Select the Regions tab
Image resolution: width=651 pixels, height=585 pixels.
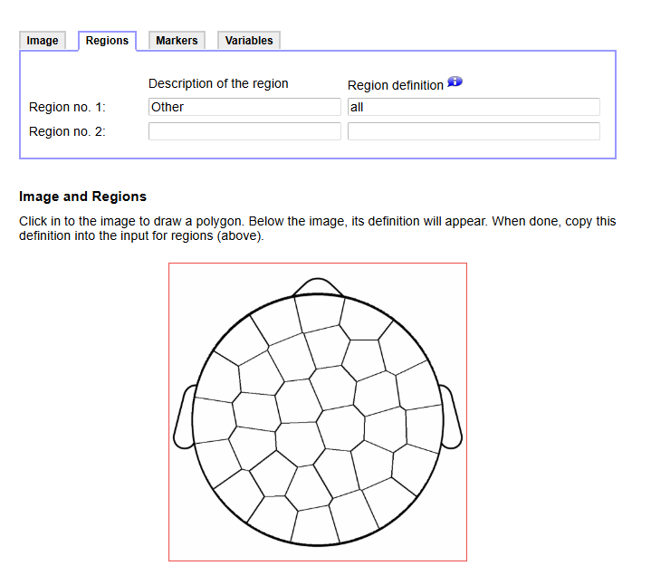pyautogui.click(x=107, y=41)
